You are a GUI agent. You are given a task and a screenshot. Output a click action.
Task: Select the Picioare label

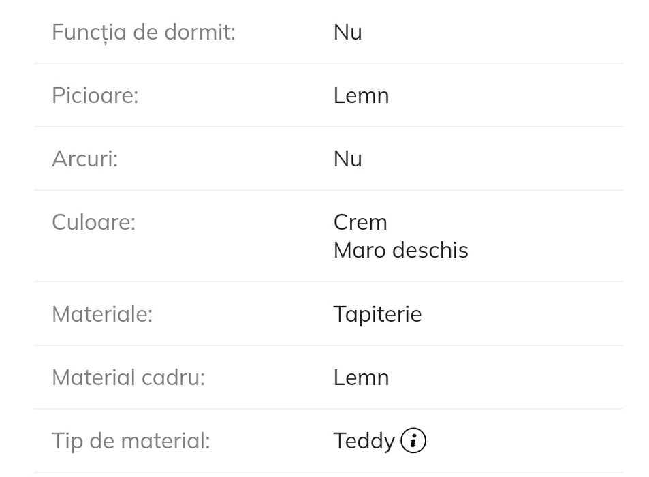coord(95,95)
